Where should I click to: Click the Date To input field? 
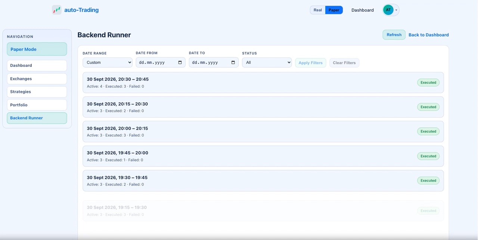pos(214,62)
